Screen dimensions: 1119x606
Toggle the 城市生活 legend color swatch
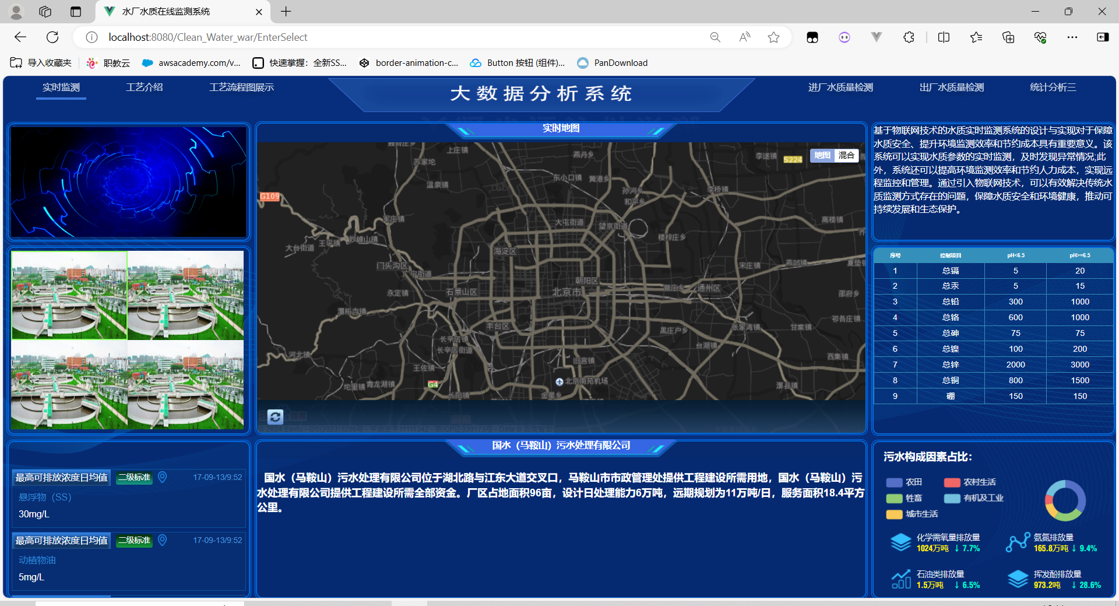[x=894, y=514]
